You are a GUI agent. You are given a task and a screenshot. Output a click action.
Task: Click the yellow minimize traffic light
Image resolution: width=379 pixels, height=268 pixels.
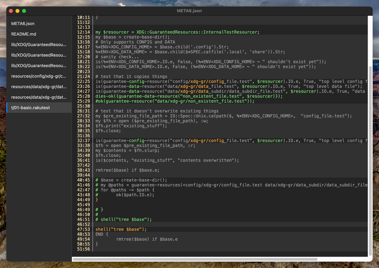(17, 11)
